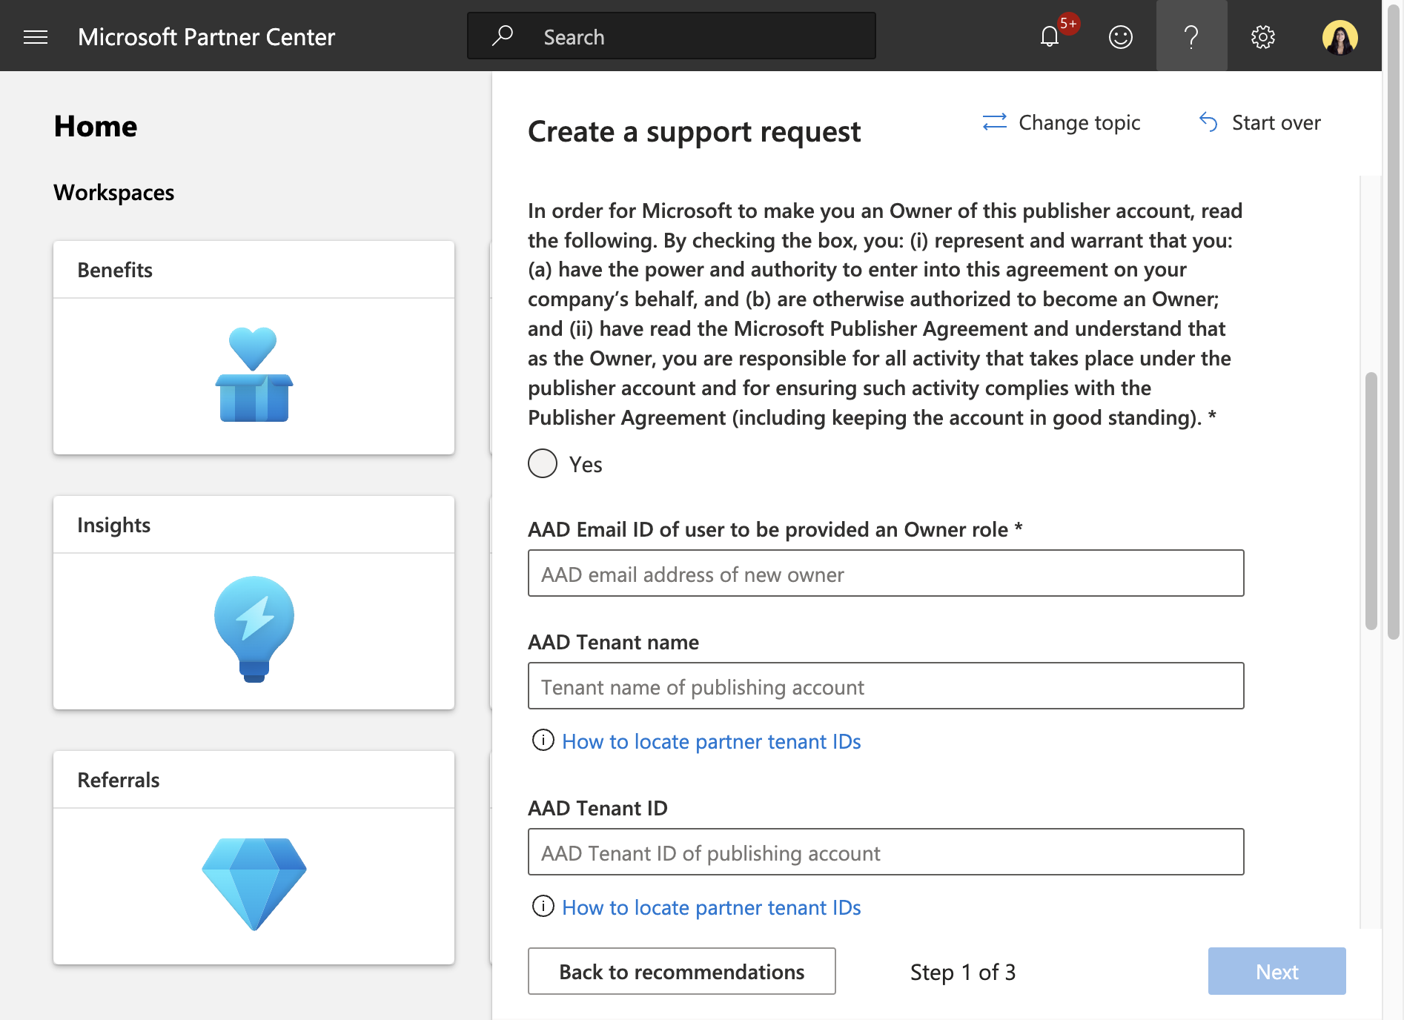Click the AAD Tenant ID field
This screenshot has width=1404, height=1020.
tap(886, 852)
